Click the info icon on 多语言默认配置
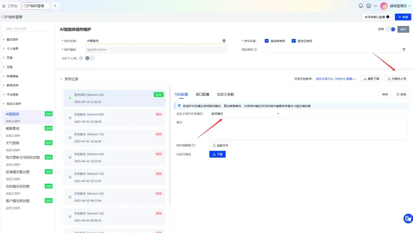 point(388,17)
